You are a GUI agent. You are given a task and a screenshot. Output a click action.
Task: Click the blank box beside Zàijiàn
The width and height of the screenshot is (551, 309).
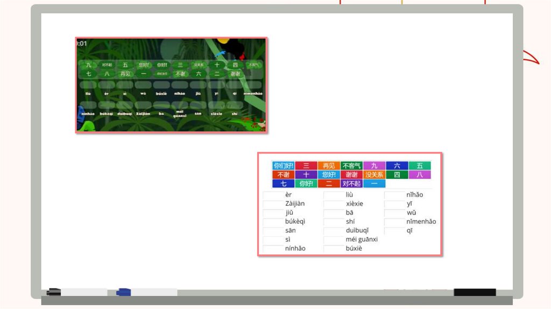pos(273,203)
